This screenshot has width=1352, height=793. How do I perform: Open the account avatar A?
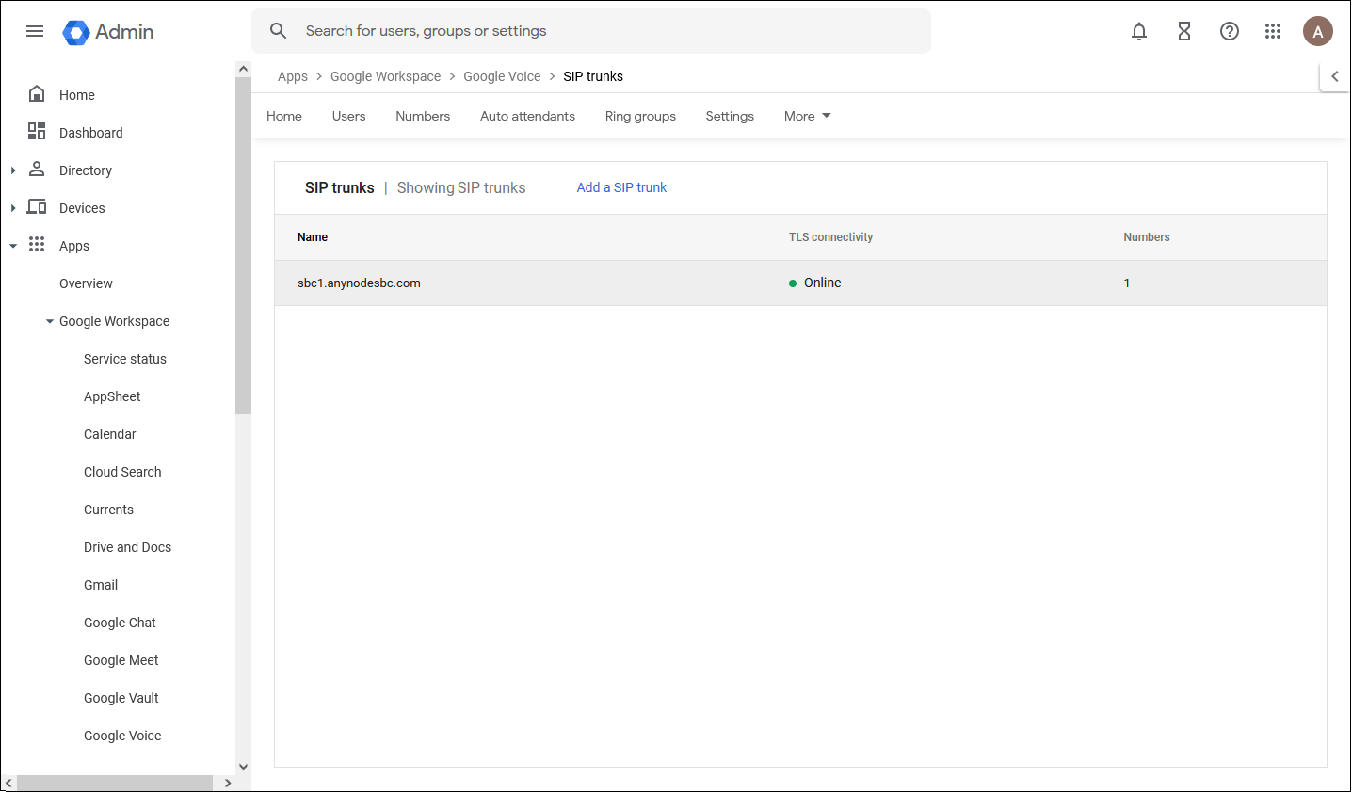(x=1318, y=31)
